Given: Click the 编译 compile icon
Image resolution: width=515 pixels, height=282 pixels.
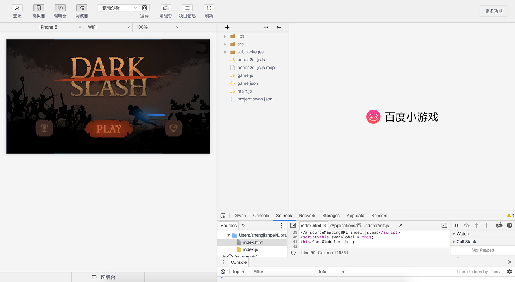Looking at the screenshot, I should [x=144, y=8].
